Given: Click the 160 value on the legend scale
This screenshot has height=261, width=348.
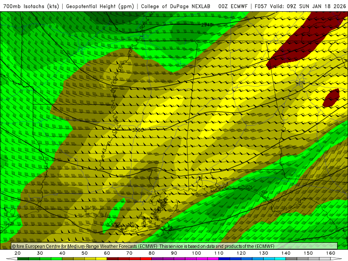Looking at the screenshot, I should [x=331, y=253].
